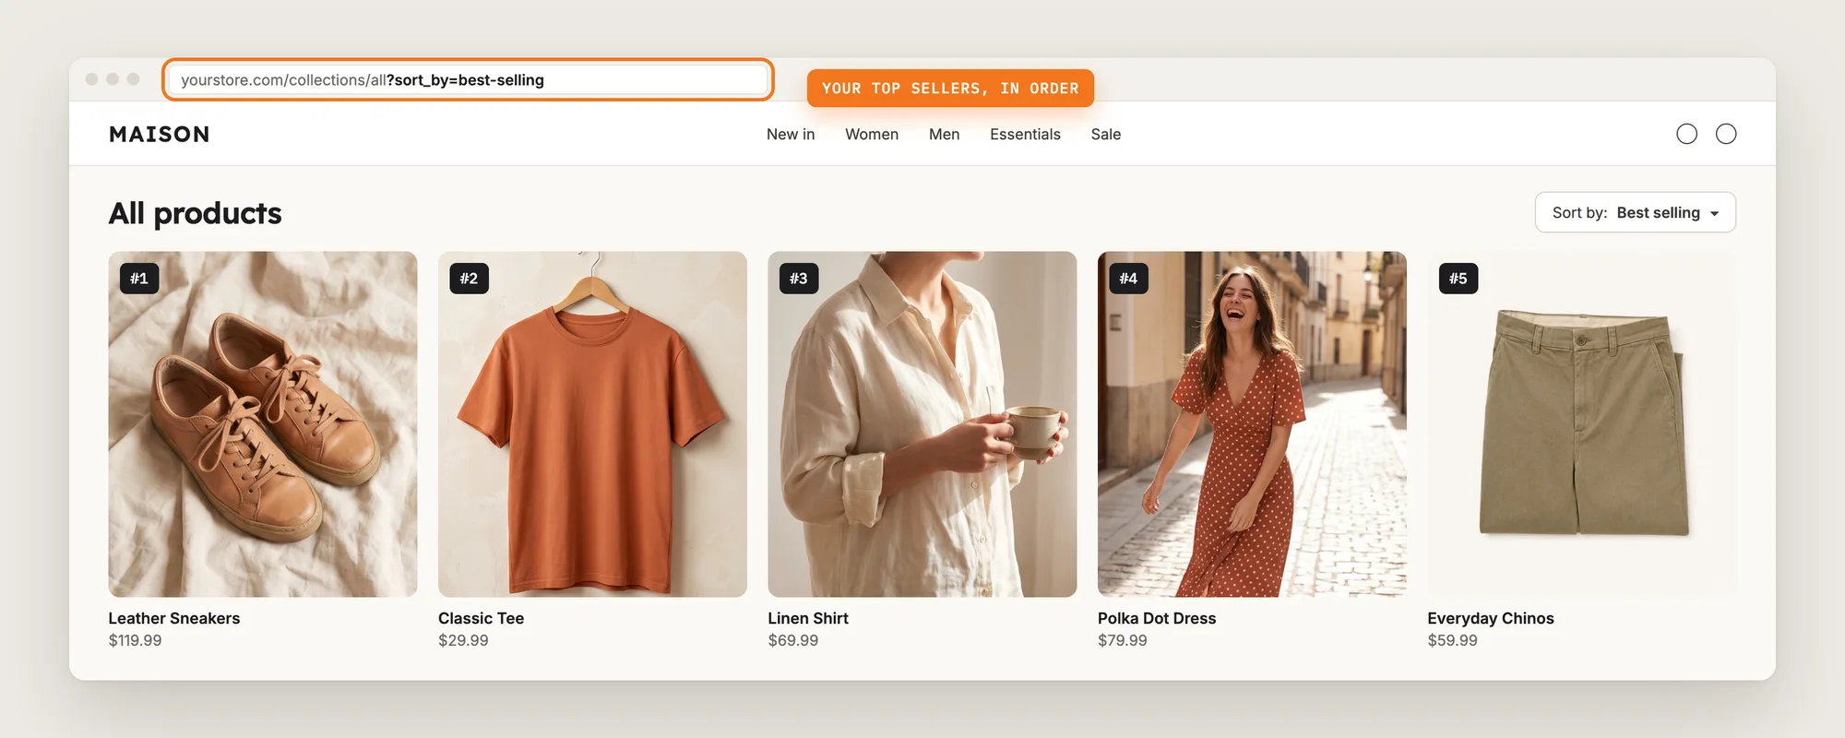Click the $59.99 price text

1453,640
